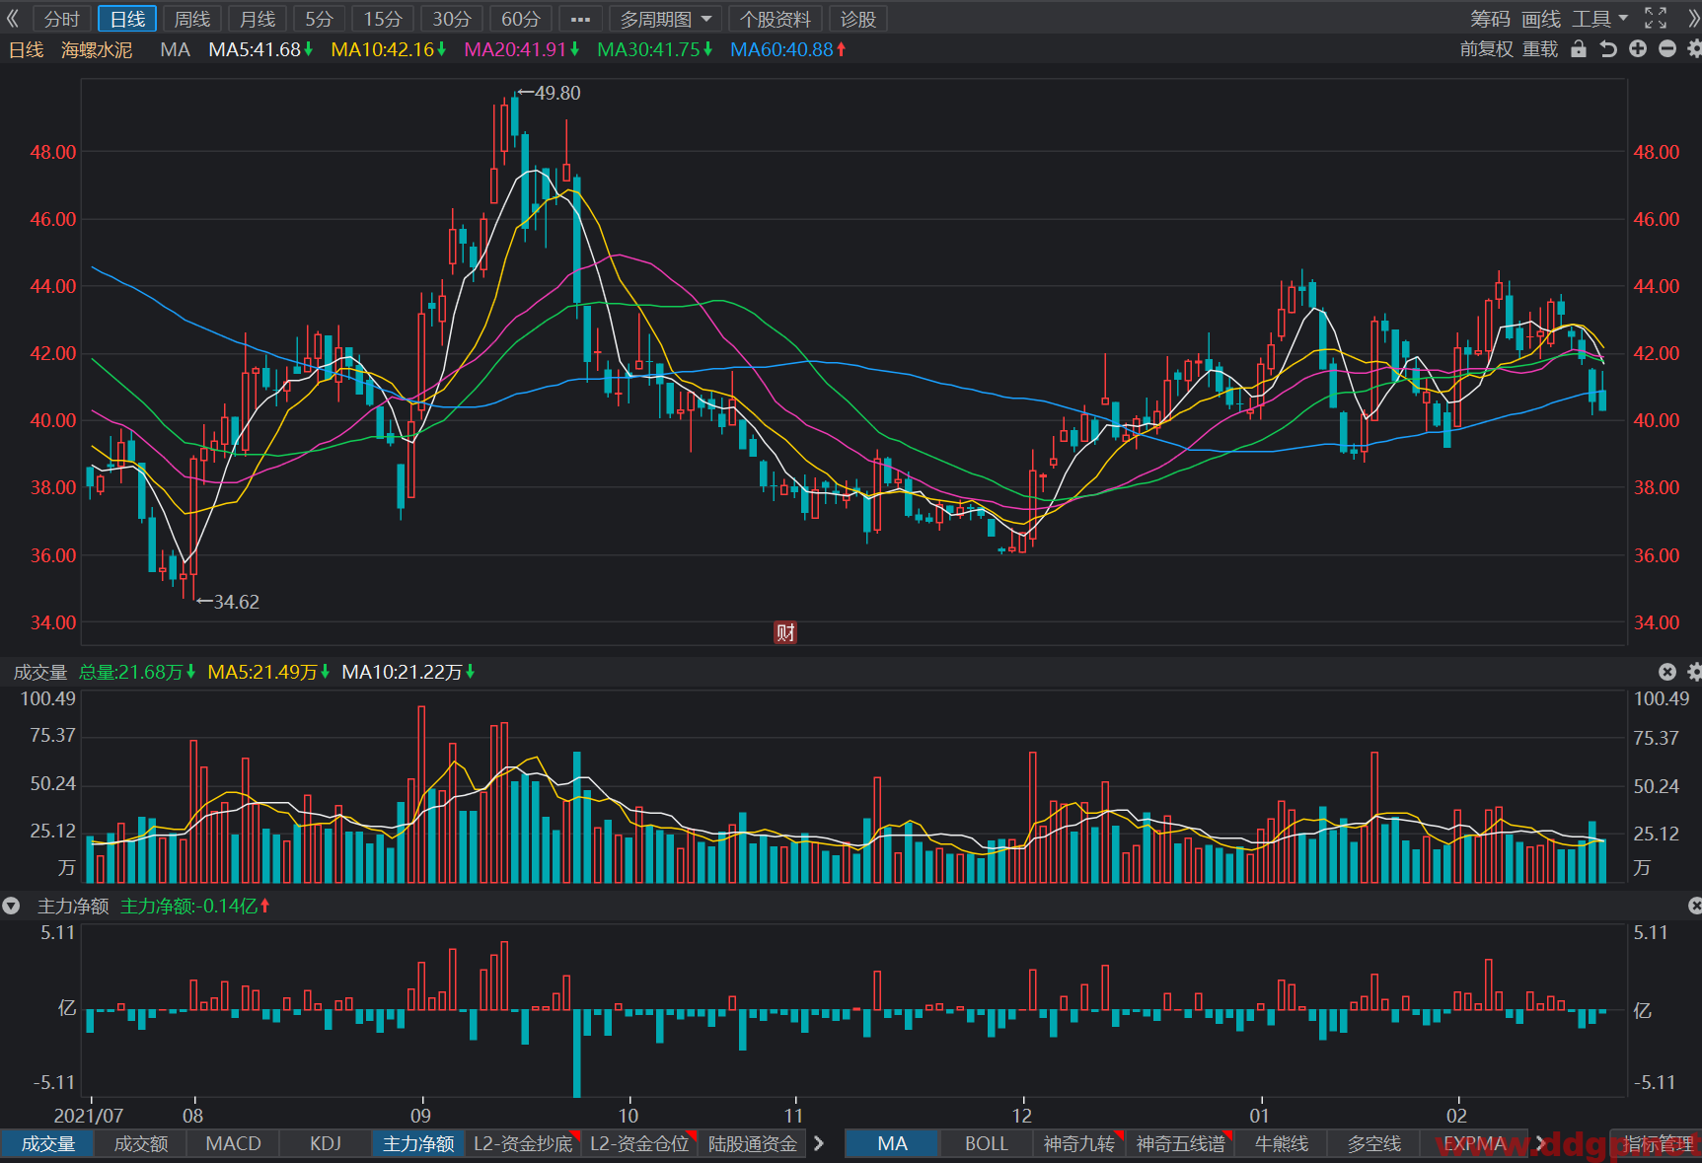Collapse 主力净额 panel dropdown arrow
The height and width of the screenshot is (1163, 1702).
point(11,906)
